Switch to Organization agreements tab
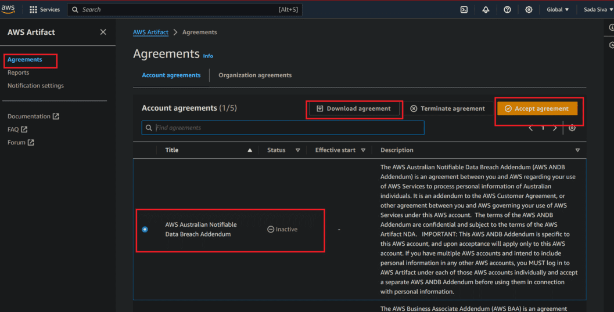614x312 pixels. (x=255, y=75)
